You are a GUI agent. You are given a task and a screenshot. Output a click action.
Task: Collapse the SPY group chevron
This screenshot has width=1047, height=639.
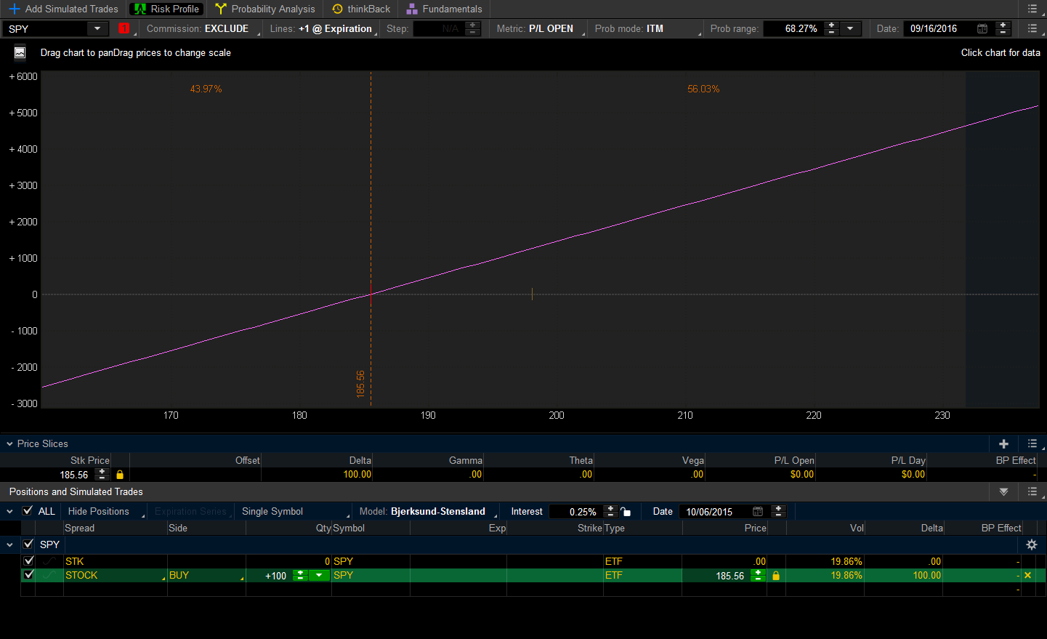tap(9, 544)
